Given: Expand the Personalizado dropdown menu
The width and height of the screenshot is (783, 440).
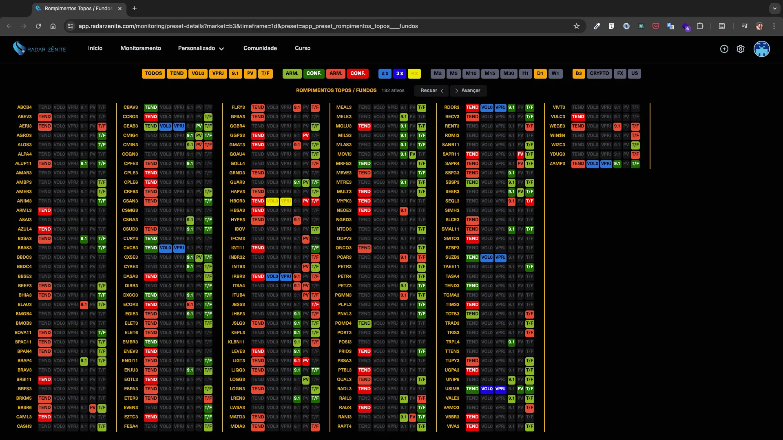Looking at the screenshot, I should click(201, 48).
